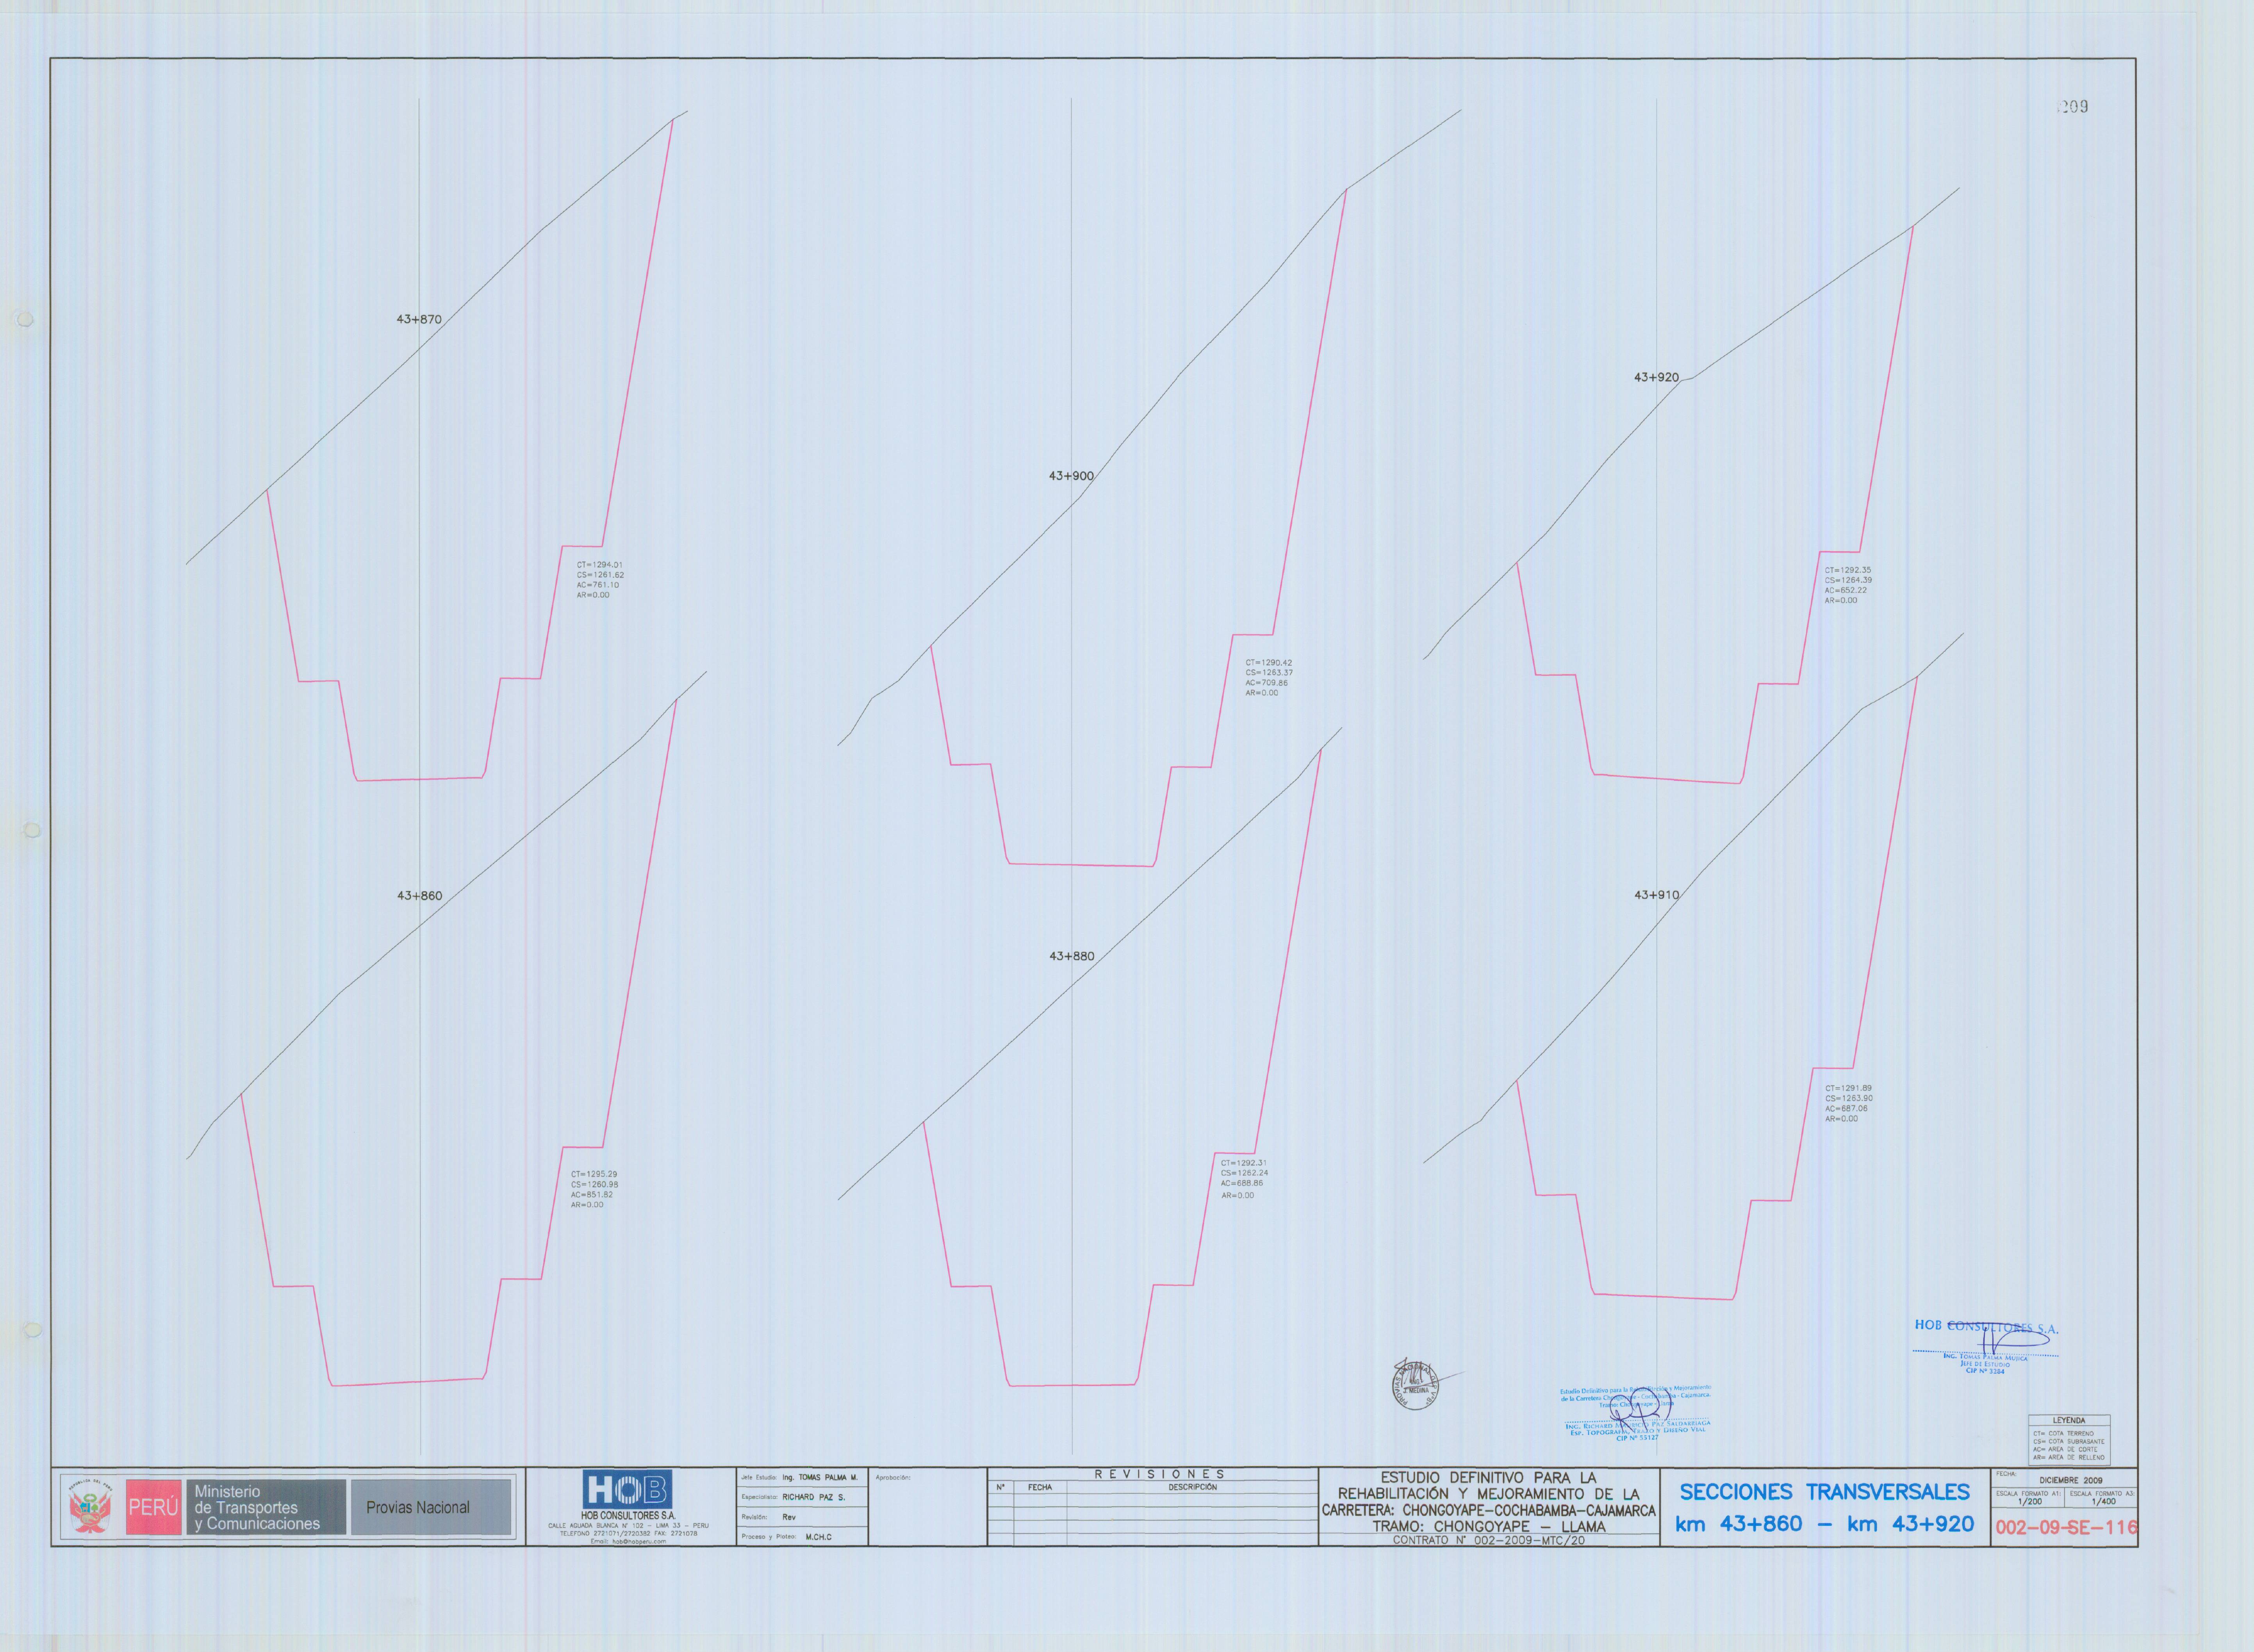Select section label 43+900
Screen dimensions: 2254x1652
1071,476
